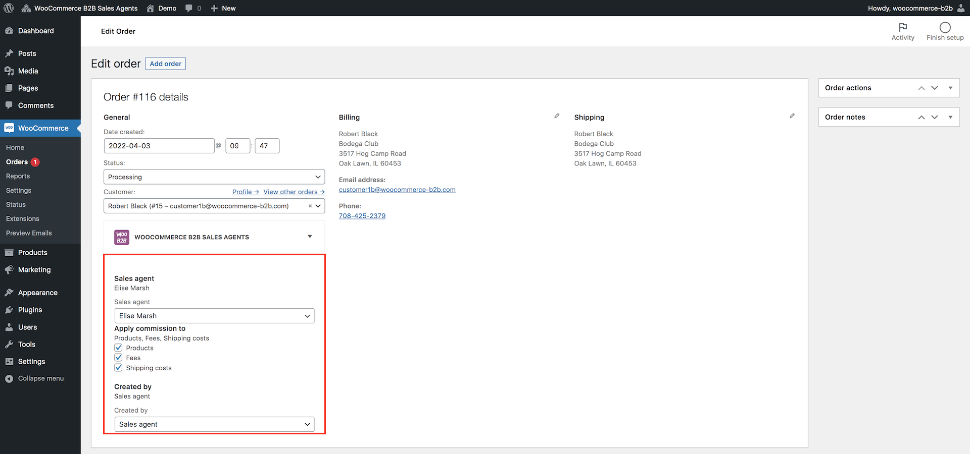
Task: Open the Activity flag icon
Action: (x=903, y=27)
